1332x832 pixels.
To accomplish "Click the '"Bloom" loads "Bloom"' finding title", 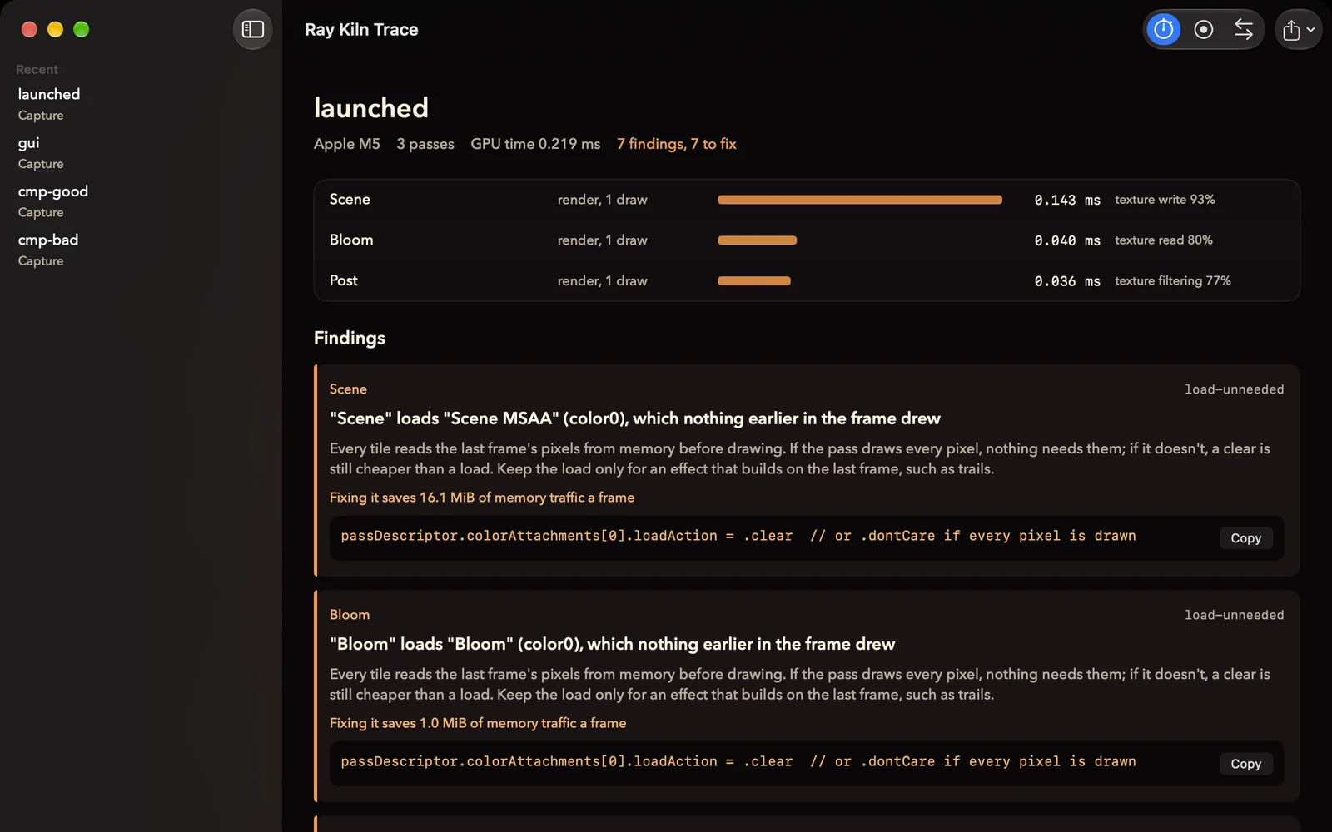I will coord(612,644).
